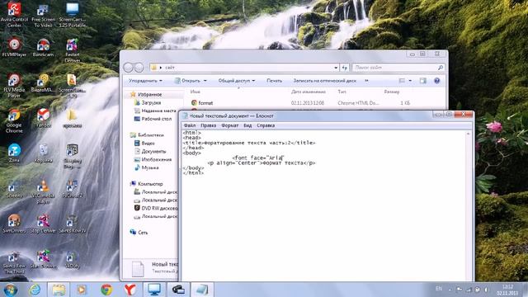
Task: Open Avira Control Center desktop shortcut
Action: click(14, 14)
